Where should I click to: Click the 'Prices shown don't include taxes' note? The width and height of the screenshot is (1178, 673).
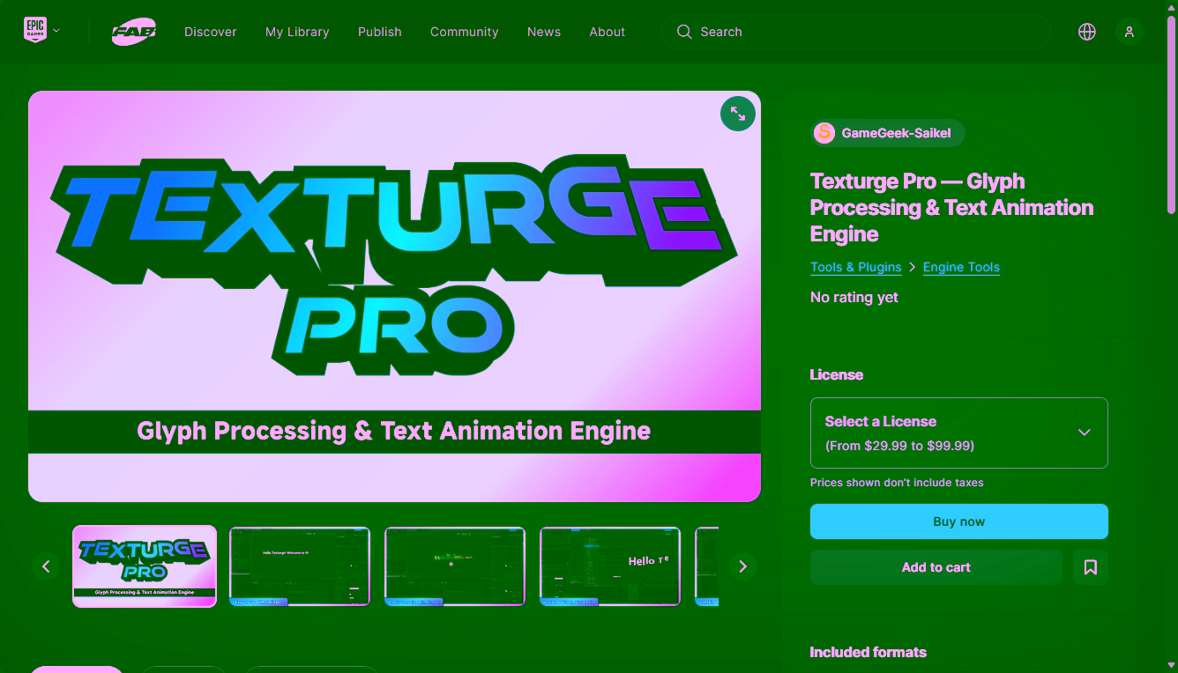coord(897,483)
